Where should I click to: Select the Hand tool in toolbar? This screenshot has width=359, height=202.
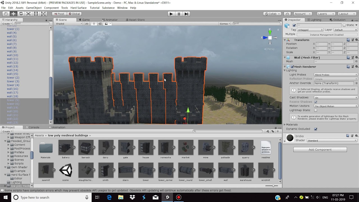pos(6,14)
